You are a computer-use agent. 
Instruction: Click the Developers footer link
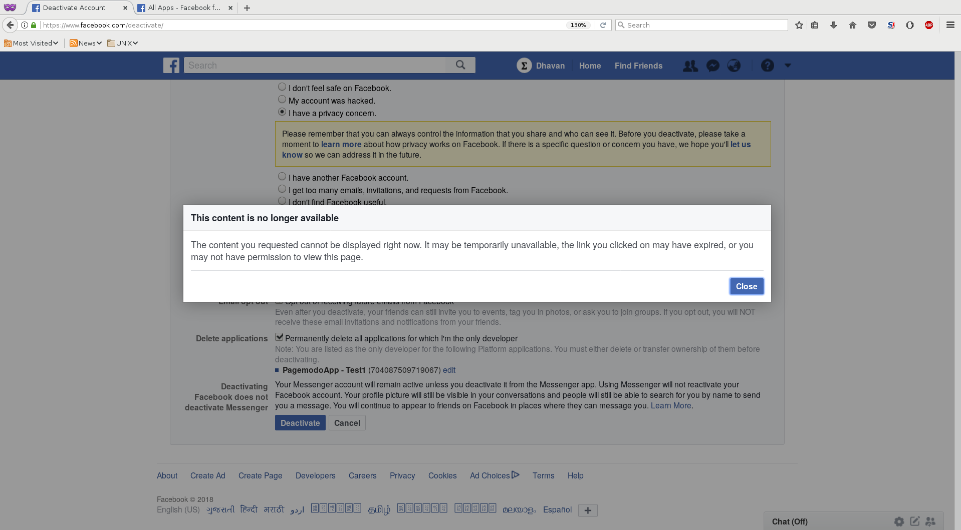(x=316, y=475)
